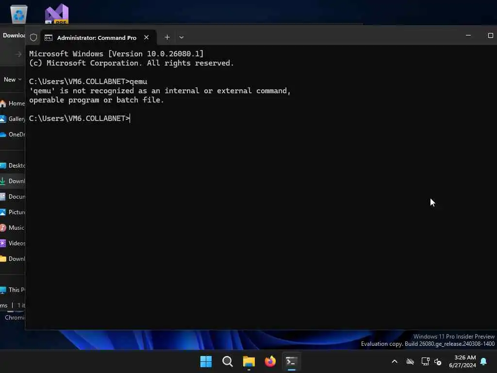This screenshot has height=373, width=497.
Task: Open the network status tray icon
Action: tap(425, 361)
